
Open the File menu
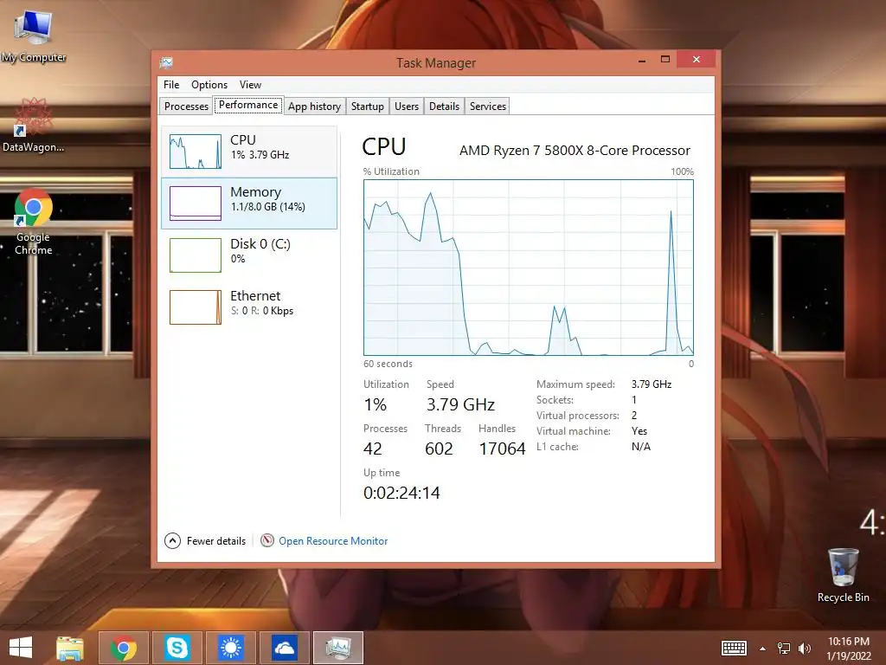pos(171,85)
